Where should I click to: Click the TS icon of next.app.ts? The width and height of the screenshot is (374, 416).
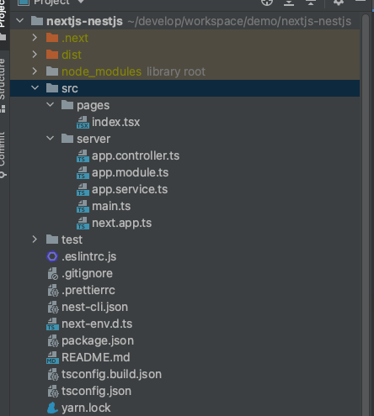[x=83, y=224]
